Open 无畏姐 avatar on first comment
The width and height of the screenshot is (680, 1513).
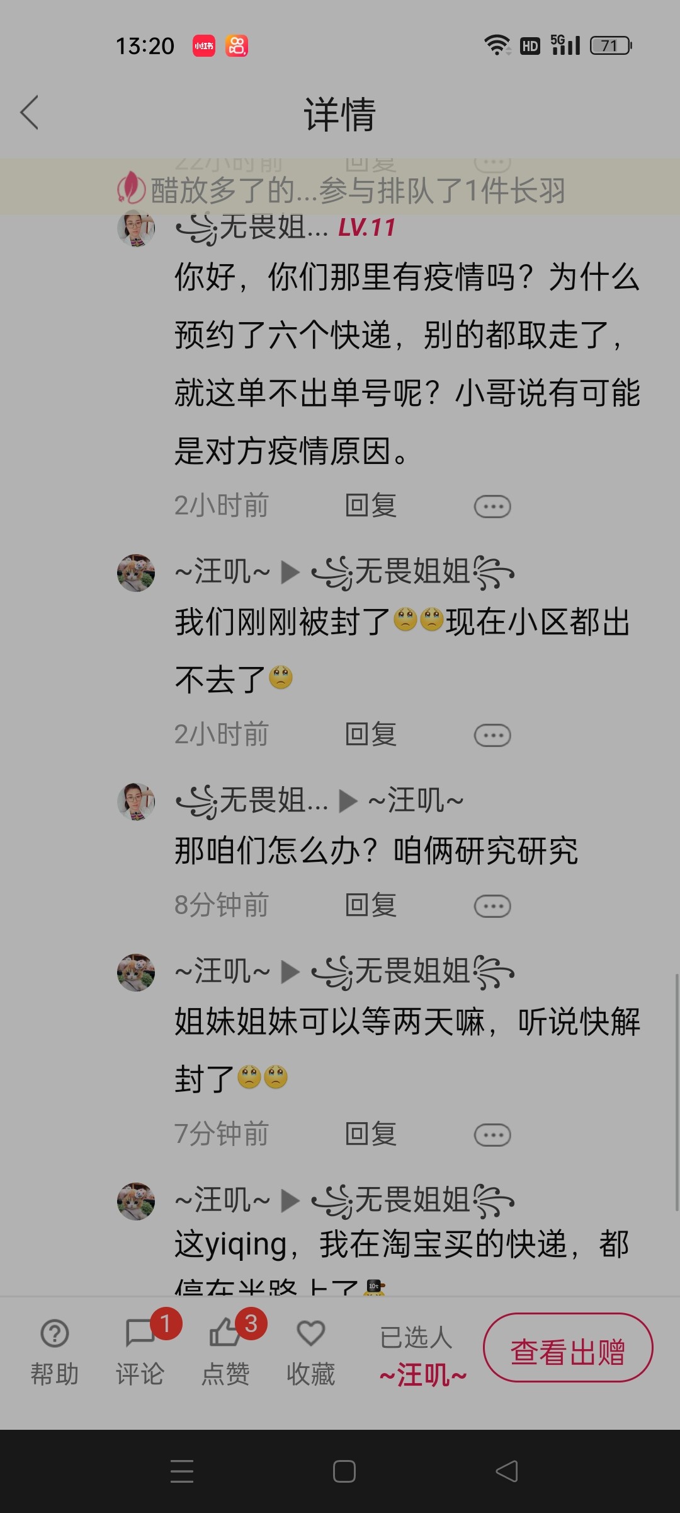136,228
